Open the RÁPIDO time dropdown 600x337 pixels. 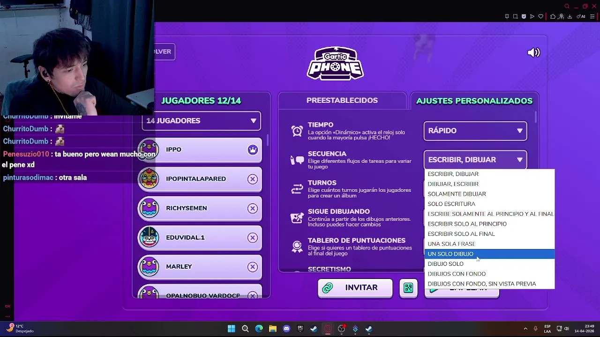coord(475,131)
